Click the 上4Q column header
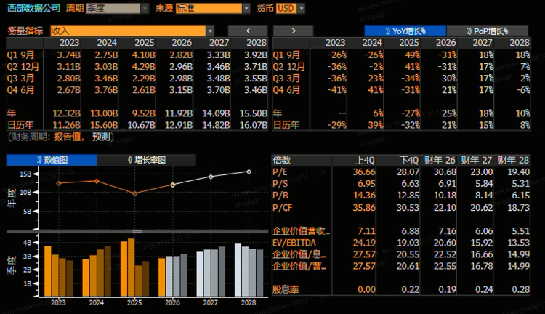The image size is (545, 314). [363, 159]
